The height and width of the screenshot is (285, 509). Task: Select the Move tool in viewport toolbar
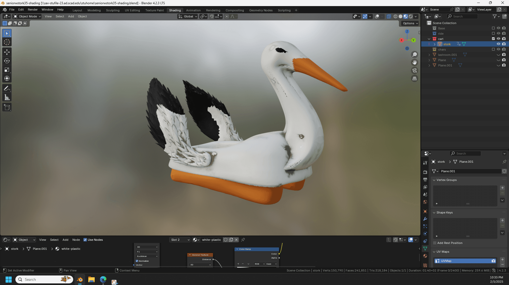(x=7, y=52)
